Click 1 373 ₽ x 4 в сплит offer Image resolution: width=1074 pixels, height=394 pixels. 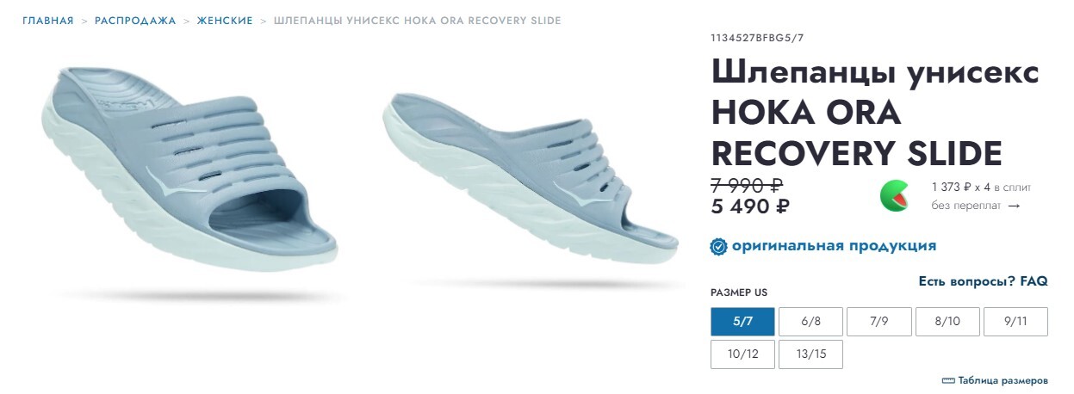[981, 187]
